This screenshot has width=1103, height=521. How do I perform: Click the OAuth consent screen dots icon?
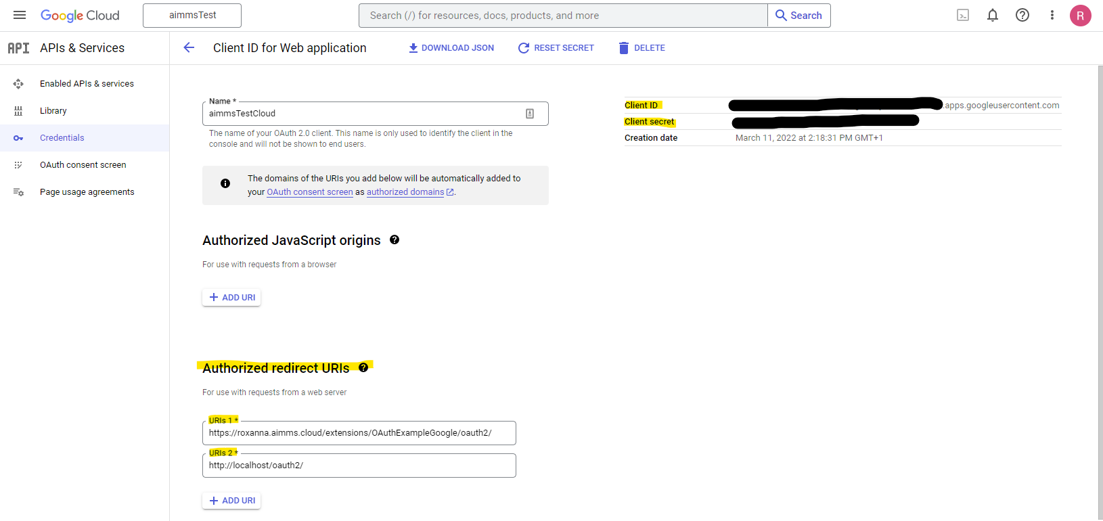(18, 165)
